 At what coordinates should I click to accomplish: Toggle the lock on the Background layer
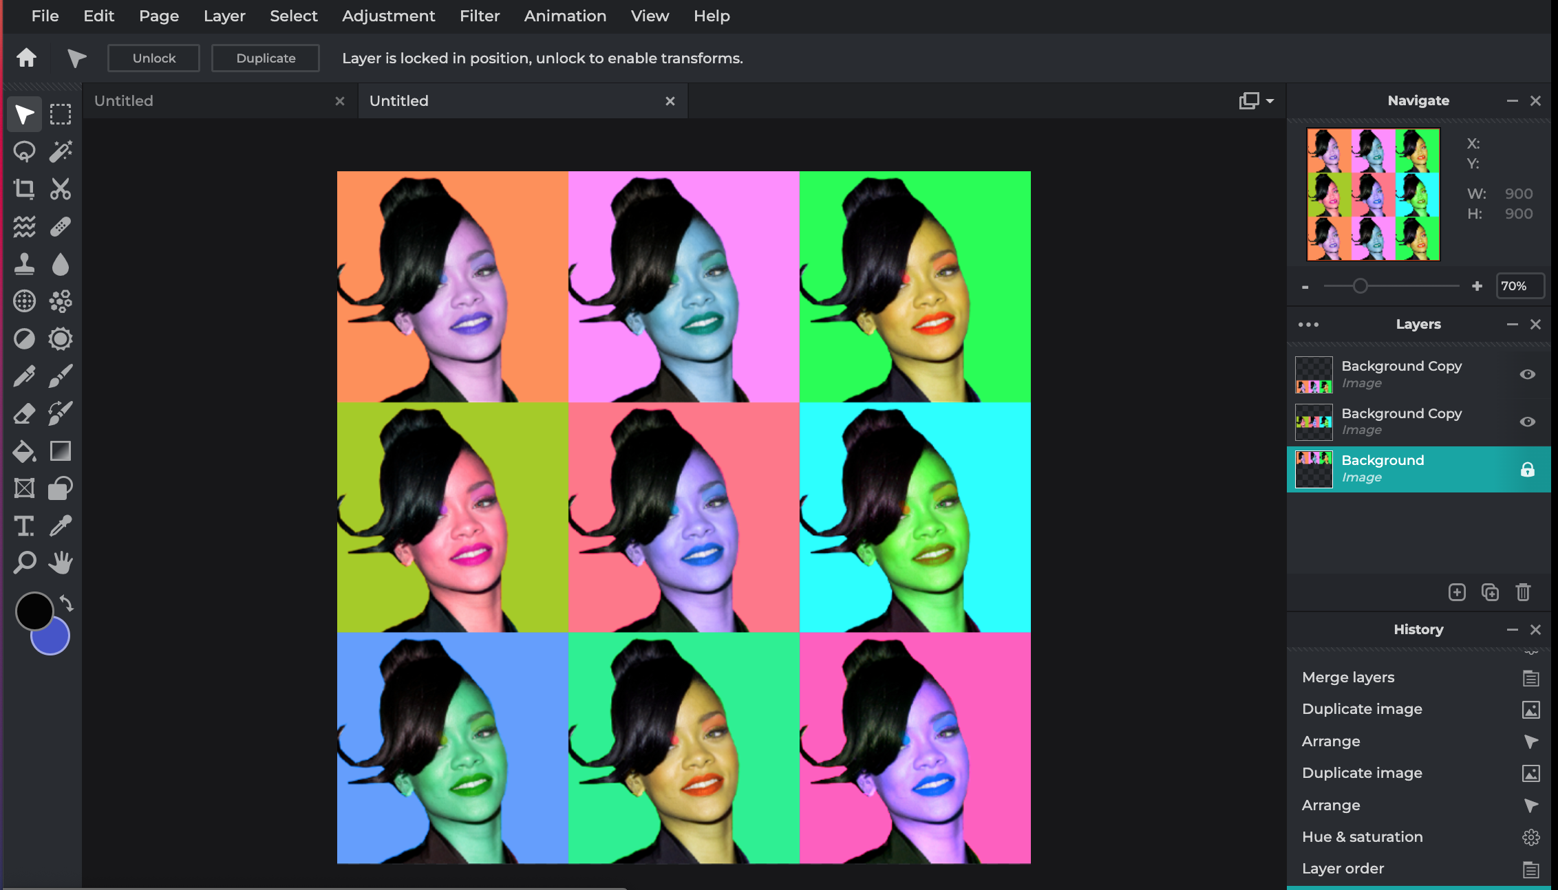[1527, 469]
